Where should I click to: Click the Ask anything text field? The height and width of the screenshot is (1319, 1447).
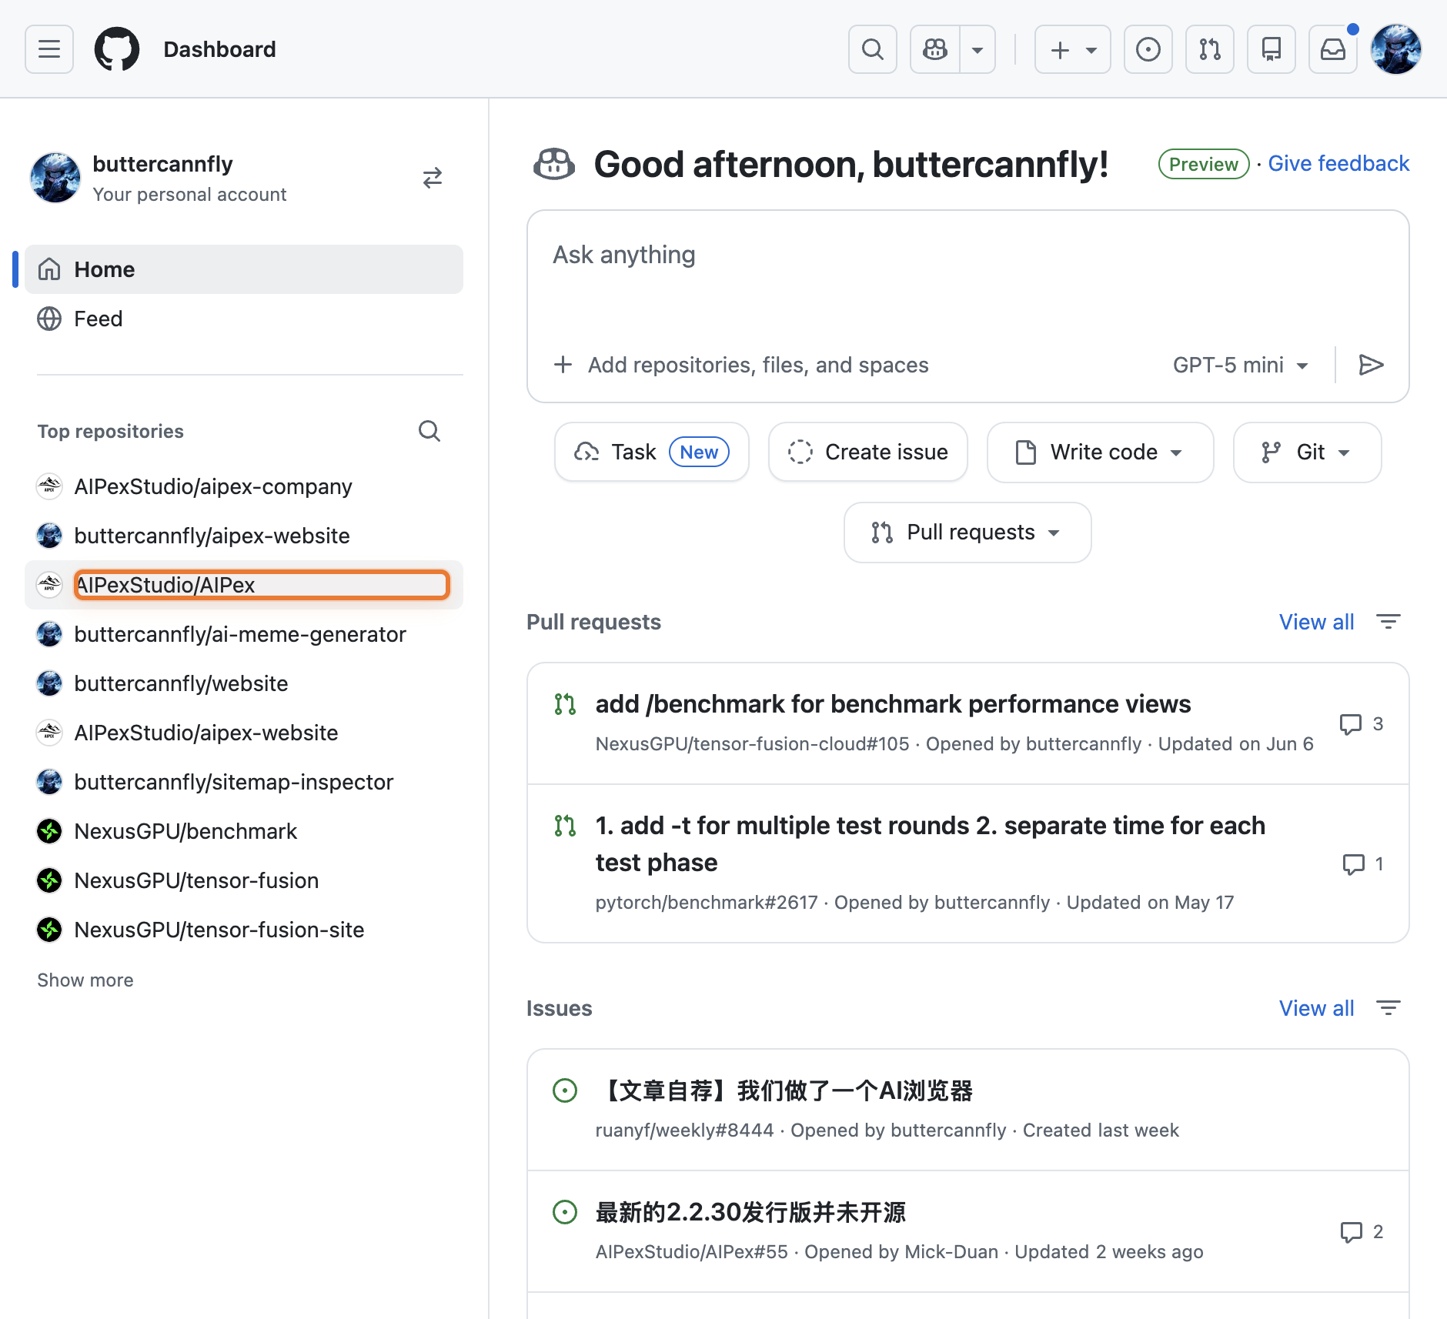(967, 277)
